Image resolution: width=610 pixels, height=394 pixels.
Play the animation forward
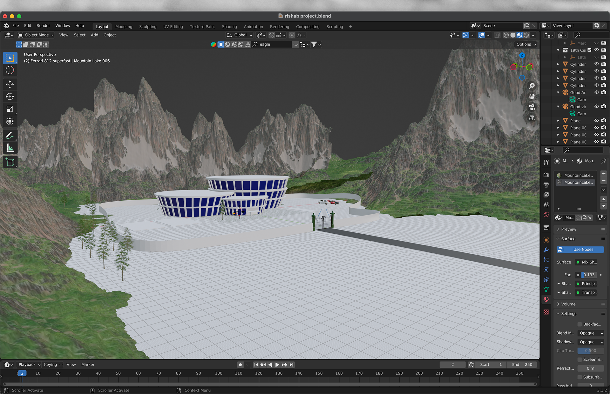tap(277, 365)
